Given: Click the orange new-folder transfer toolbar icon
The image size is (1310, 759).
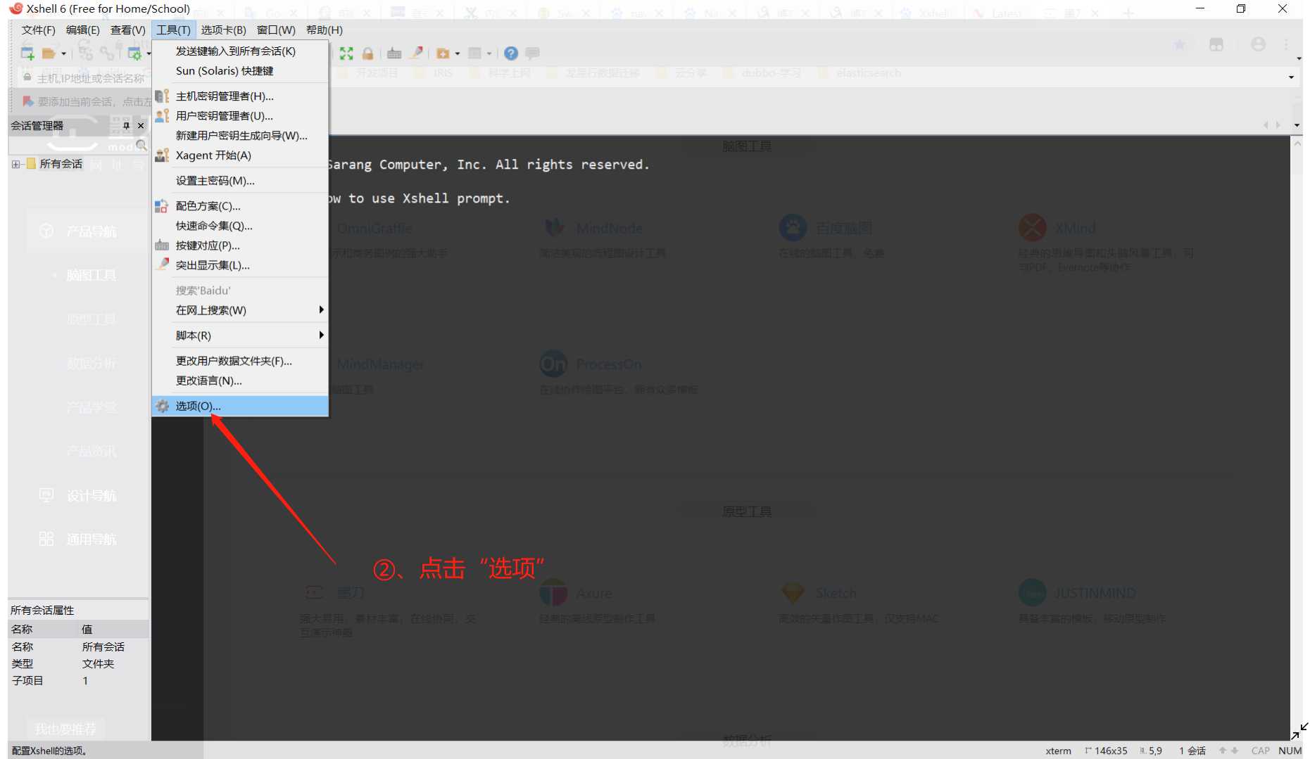Looking at the screenshot, I should click(443, 53).
